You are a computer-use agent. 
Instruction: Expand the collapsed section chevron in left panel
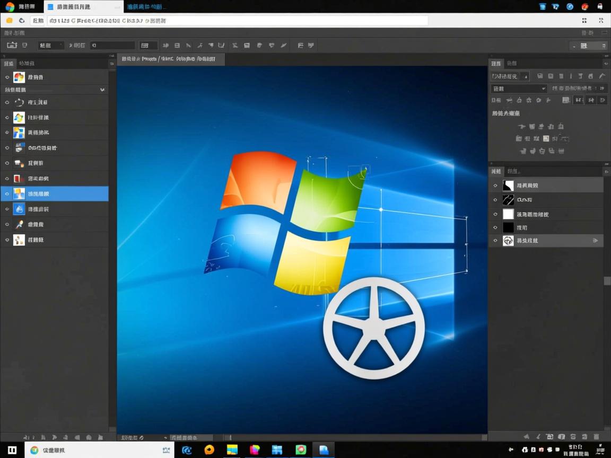point(103,89)
